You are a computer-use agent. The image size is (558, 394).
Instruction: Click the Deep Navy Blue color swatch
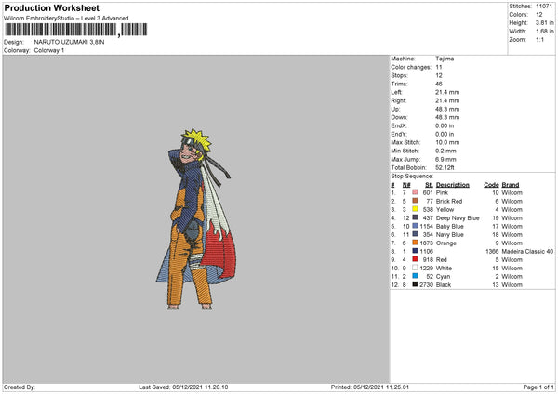point(415,217)
